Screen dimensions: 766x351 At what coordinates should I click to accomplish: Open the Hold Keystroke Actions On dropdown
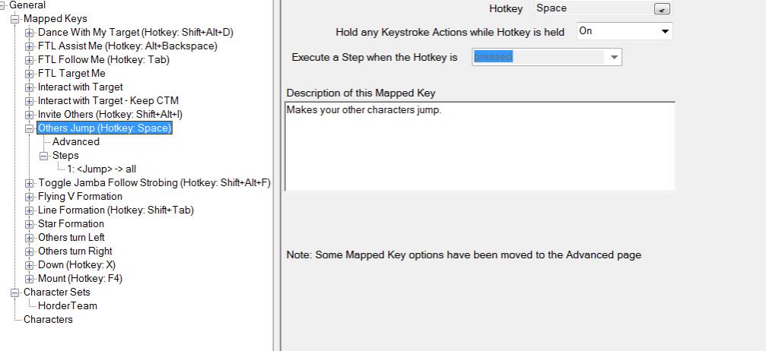tap(625, 31)
